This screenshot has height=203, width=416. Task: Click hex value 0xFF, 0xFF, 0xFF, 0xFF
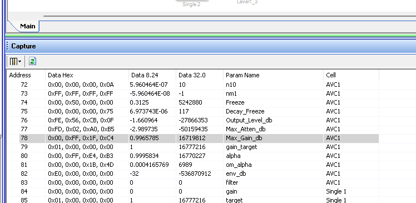pyautogui.click(x=81, y=93)
